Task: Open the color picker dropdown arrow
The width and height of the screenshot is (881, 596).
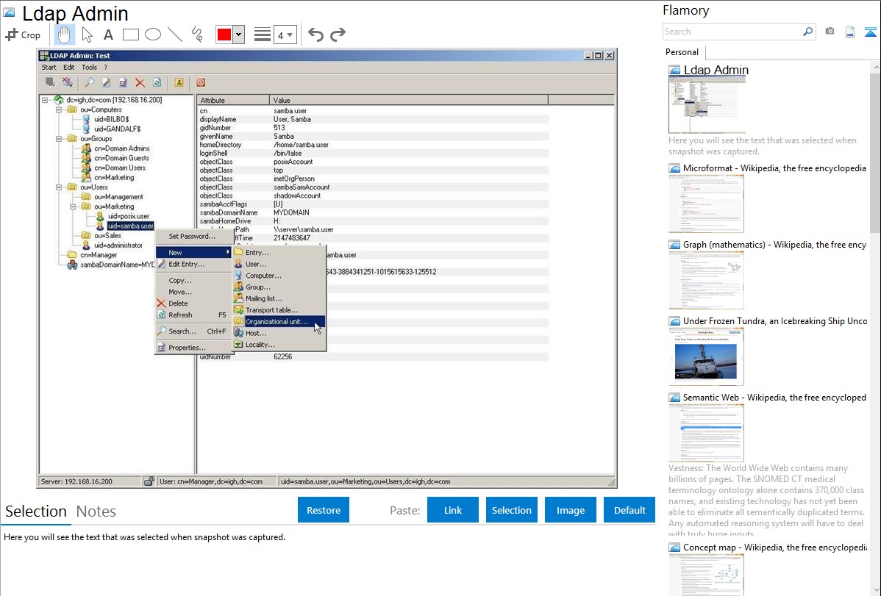Action: [238, 35]
